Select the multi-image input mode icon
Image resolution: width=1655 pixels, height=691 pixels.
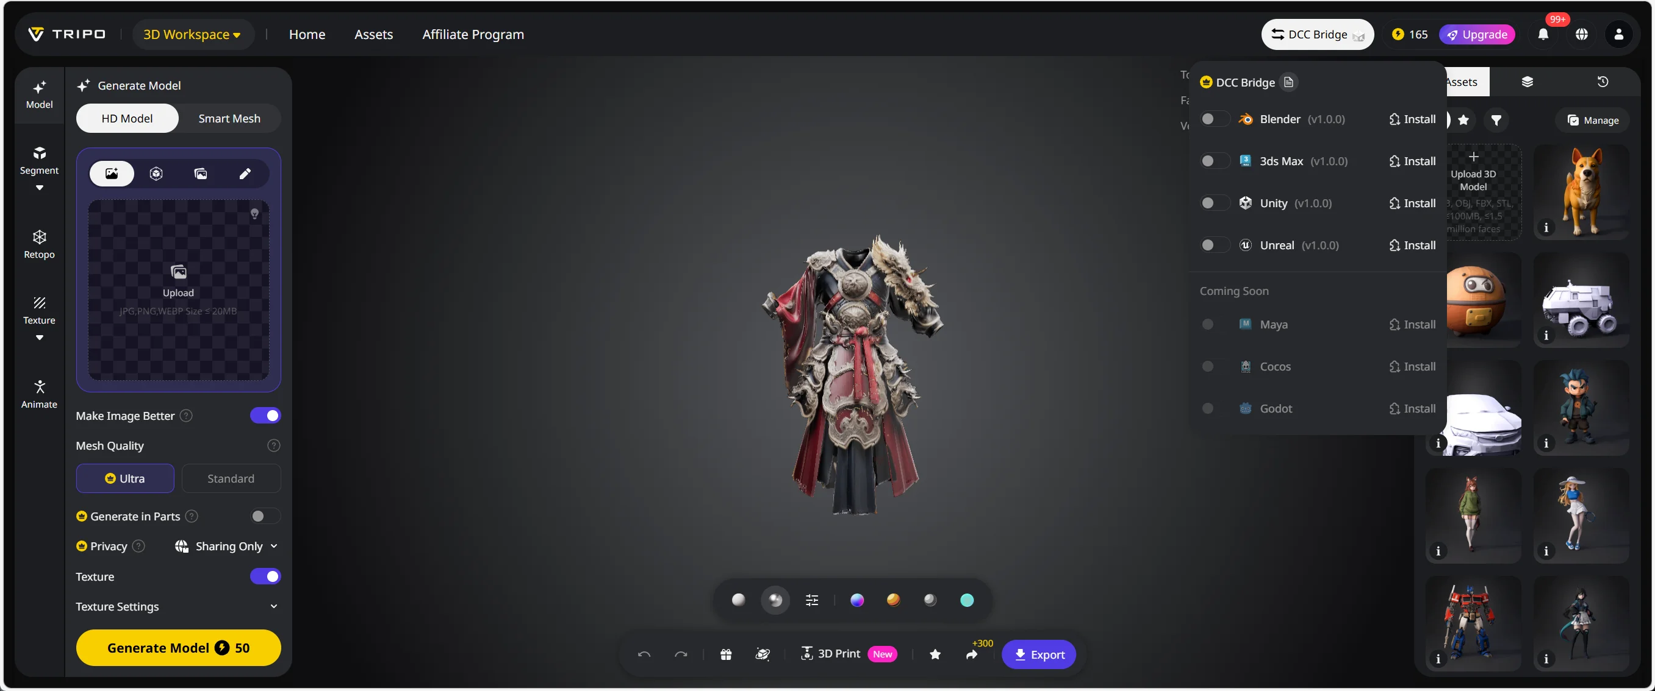tap(201, 173)
